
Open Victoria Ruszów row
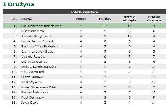point(85,56)
